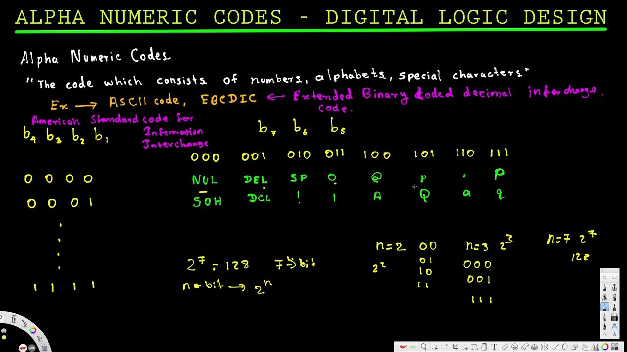Open the Layers window from bottom toolbar
The width and height of the screenshot is (627, 352).
pos(585,347)
